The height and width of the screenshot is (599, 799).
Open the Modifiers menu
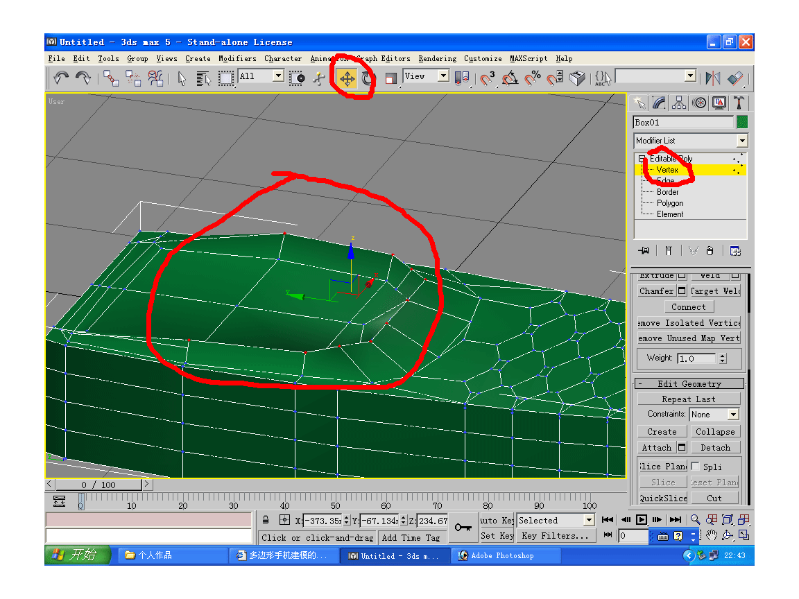coord(237,58)
